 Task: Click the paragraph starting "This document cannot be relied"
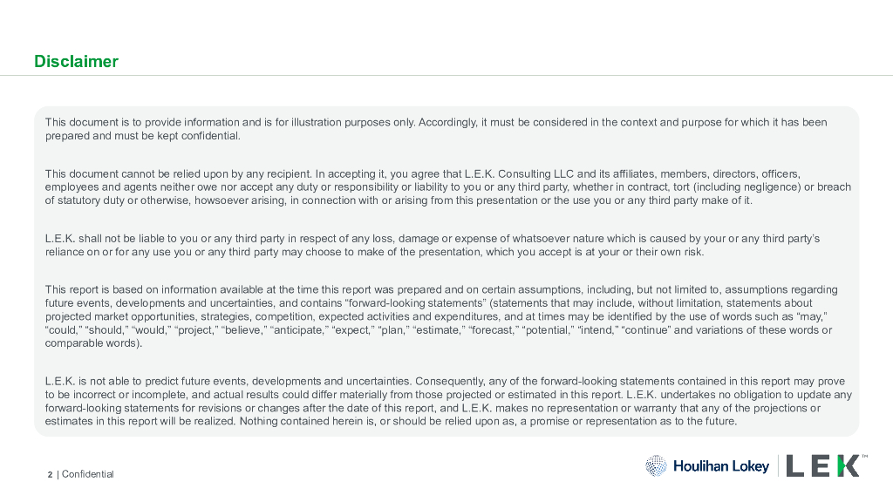point(436,187)
